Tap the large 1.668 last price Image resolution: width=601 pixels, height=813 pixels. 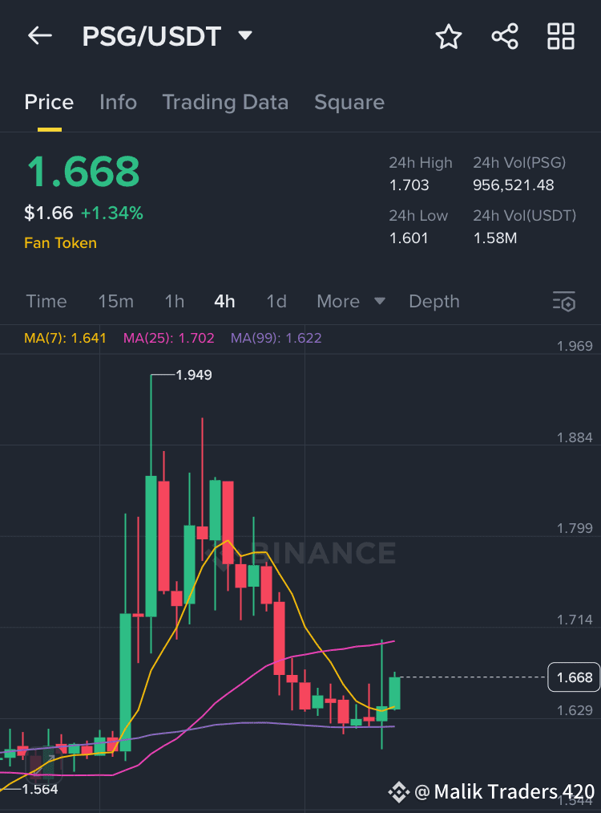[83, 172]
